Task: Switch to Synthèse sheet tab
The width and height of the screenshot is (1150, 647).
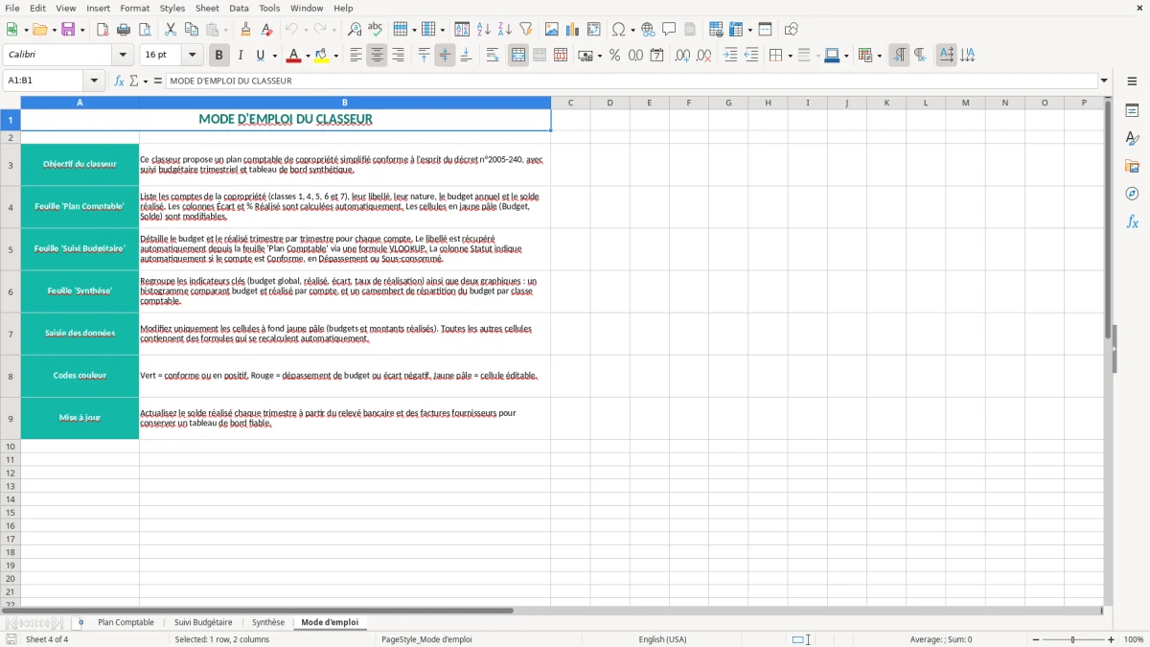Action: (x=268, y=622)
